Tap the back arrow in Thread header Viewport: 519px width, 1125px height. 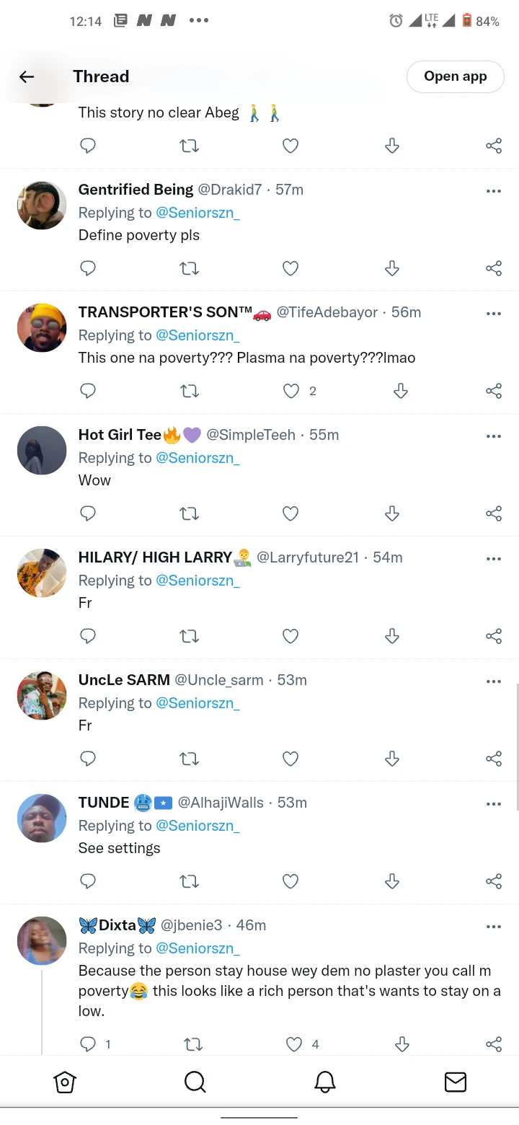(x=27, y=76)
